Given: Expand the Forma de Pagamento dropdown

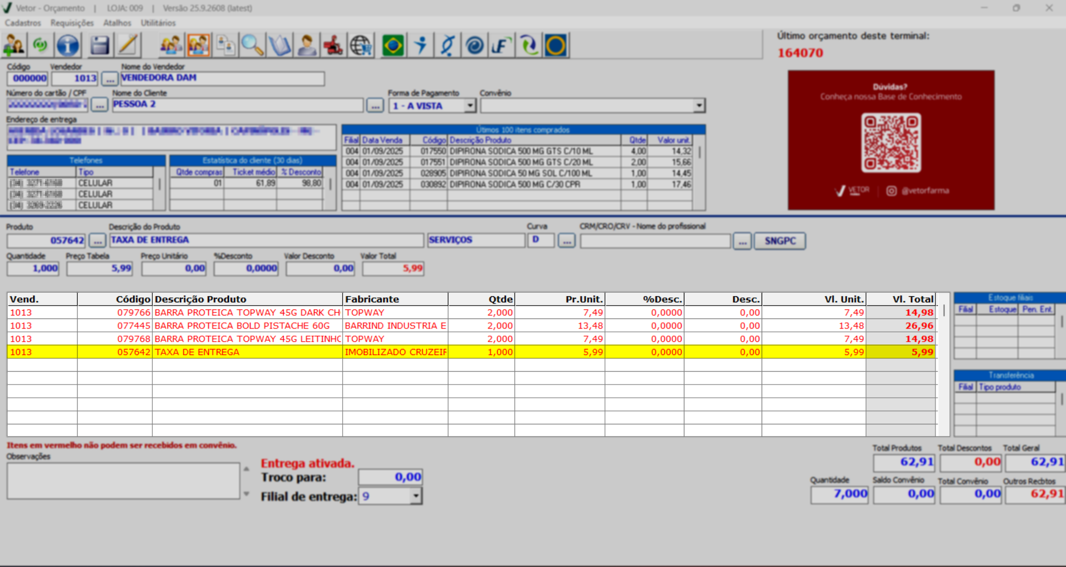Looking at the screenshot, I should coord(470,105).
